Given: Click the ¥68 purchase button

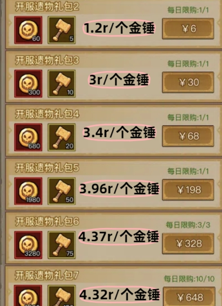Looking at the screenshot, I should click(188, 136).
